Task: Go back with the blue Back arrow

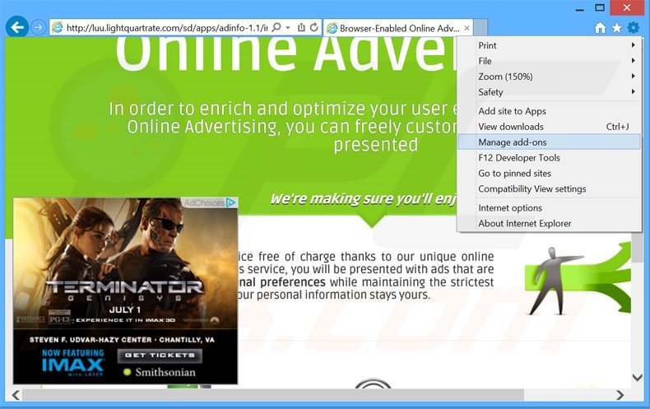Action: 17,27
